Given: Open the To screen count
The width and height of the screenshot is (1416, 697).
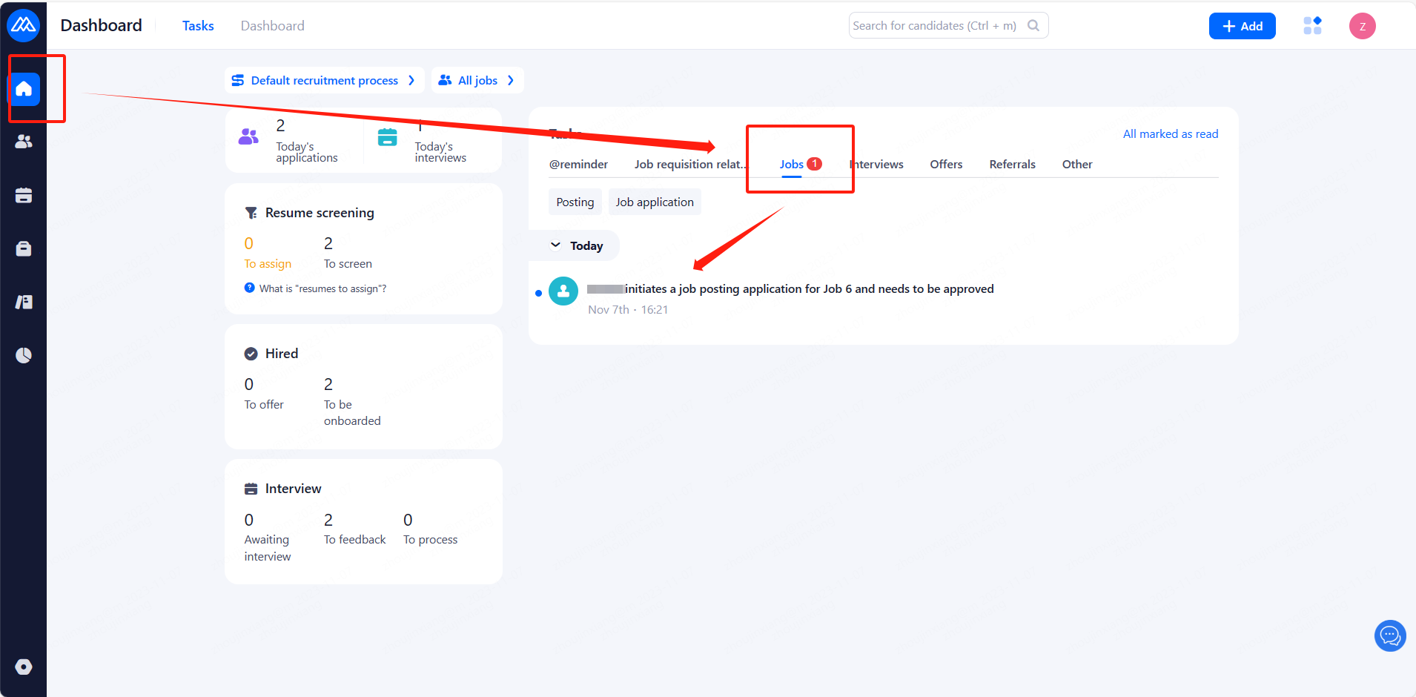Looking at the screenshot, I should click(348, 252).
